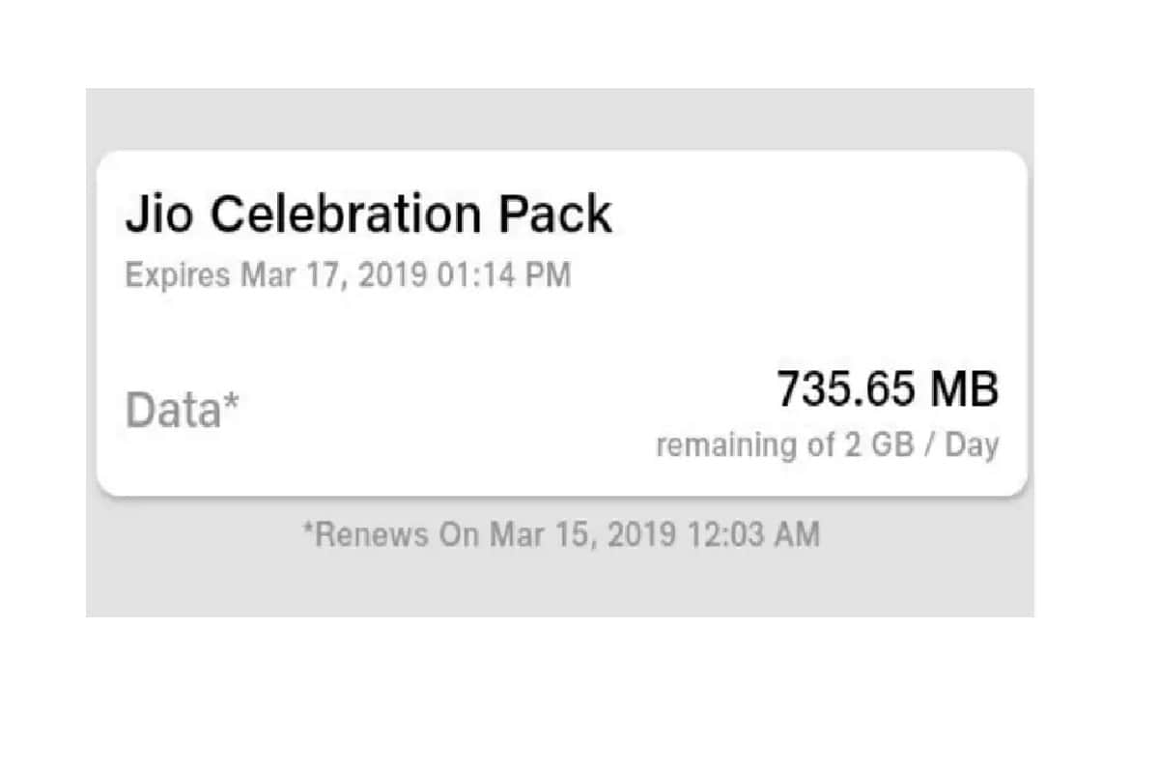Click the asterisk next to Data
This screenshot has height=773, width=1159.
click(234, 398)
